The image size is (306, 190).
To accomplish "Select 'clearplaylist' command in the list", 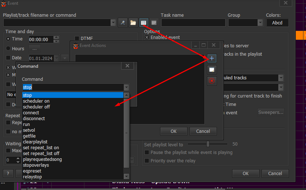I will pos(35,142).
